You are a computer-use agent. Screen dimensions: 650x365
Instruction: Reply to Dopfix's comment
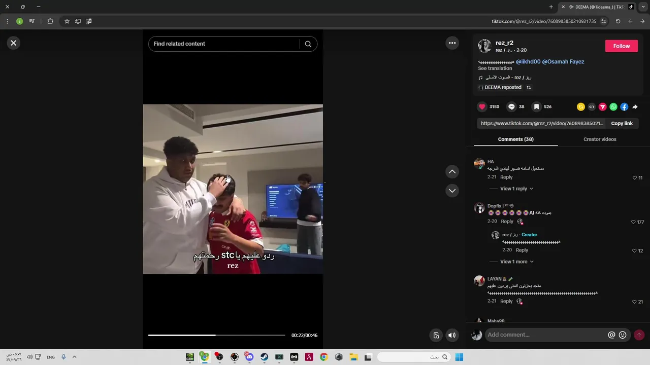(x=507, y=222)
